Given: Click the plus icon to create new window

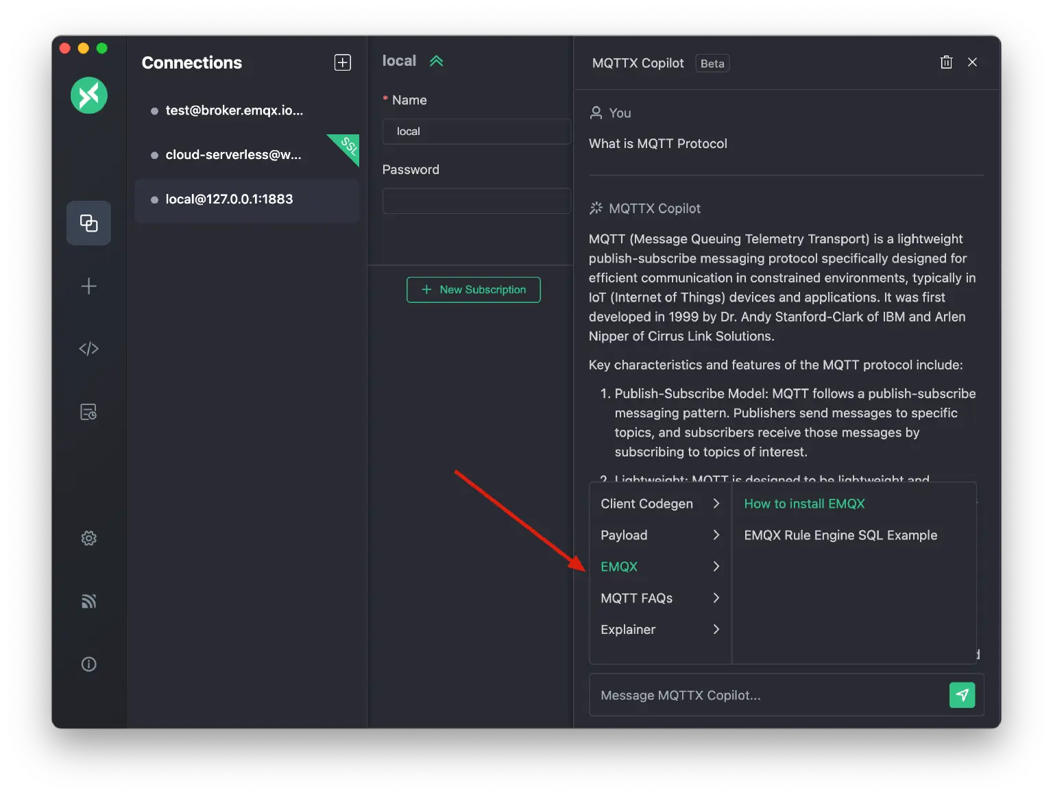Looking at the screenshot, I should 88,286.
